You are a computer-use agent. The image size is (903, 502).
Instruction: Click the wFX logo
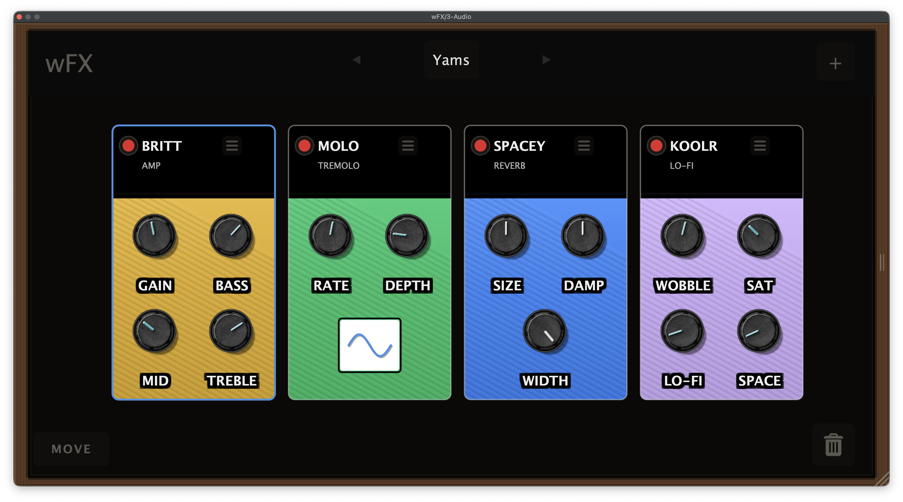pos(69,63)
